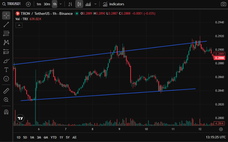Image resolution: width=228 pixels, height=142 pixels.
Task: Expand the timeframe interval dropdown
Action: point(61,4)
